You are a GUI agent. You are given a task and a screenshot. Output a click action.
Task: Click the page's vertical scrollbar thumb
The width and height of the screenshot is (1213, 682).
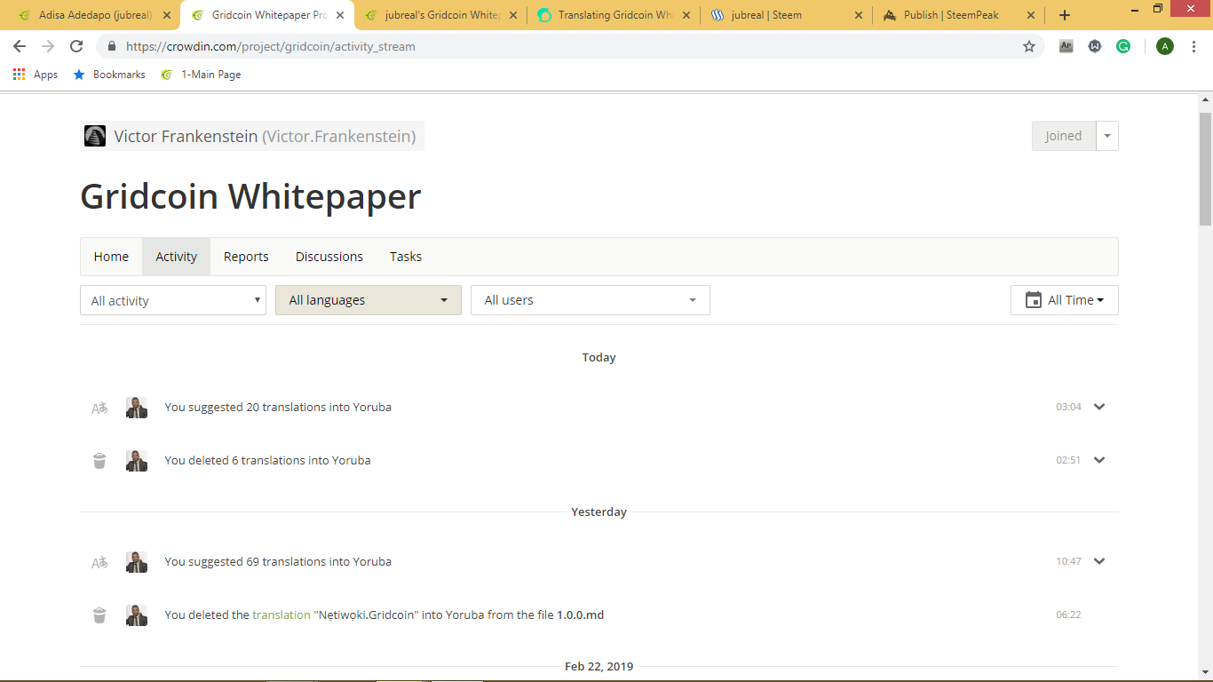coord(1205,169)
